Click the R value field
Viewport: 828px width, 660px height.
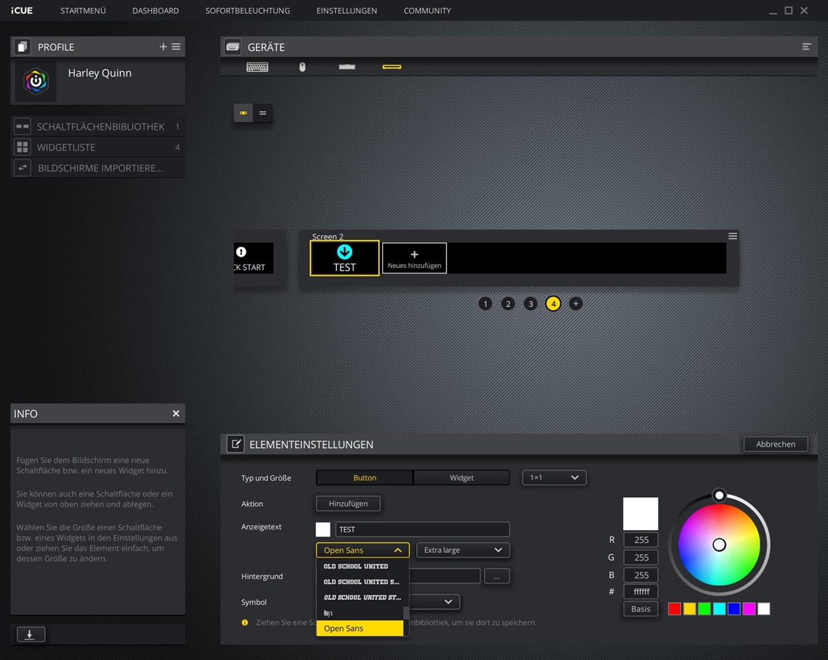tap(641, 540)
